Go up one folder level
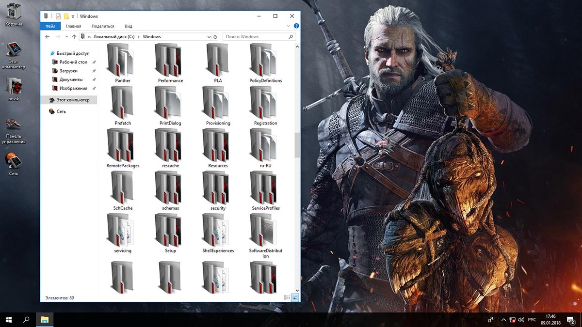The image size is (582, 327). (x=74, y=36)
